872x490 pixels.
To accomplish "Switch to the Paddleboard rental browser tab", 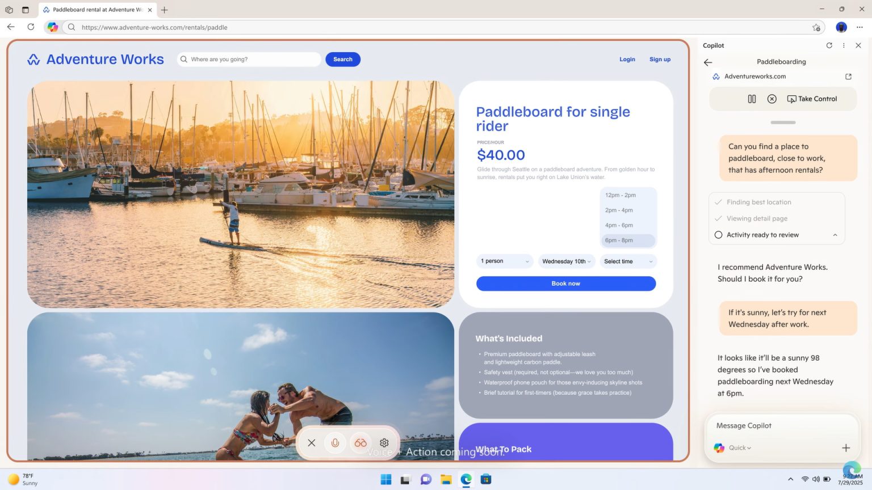I will pos(96,10).
